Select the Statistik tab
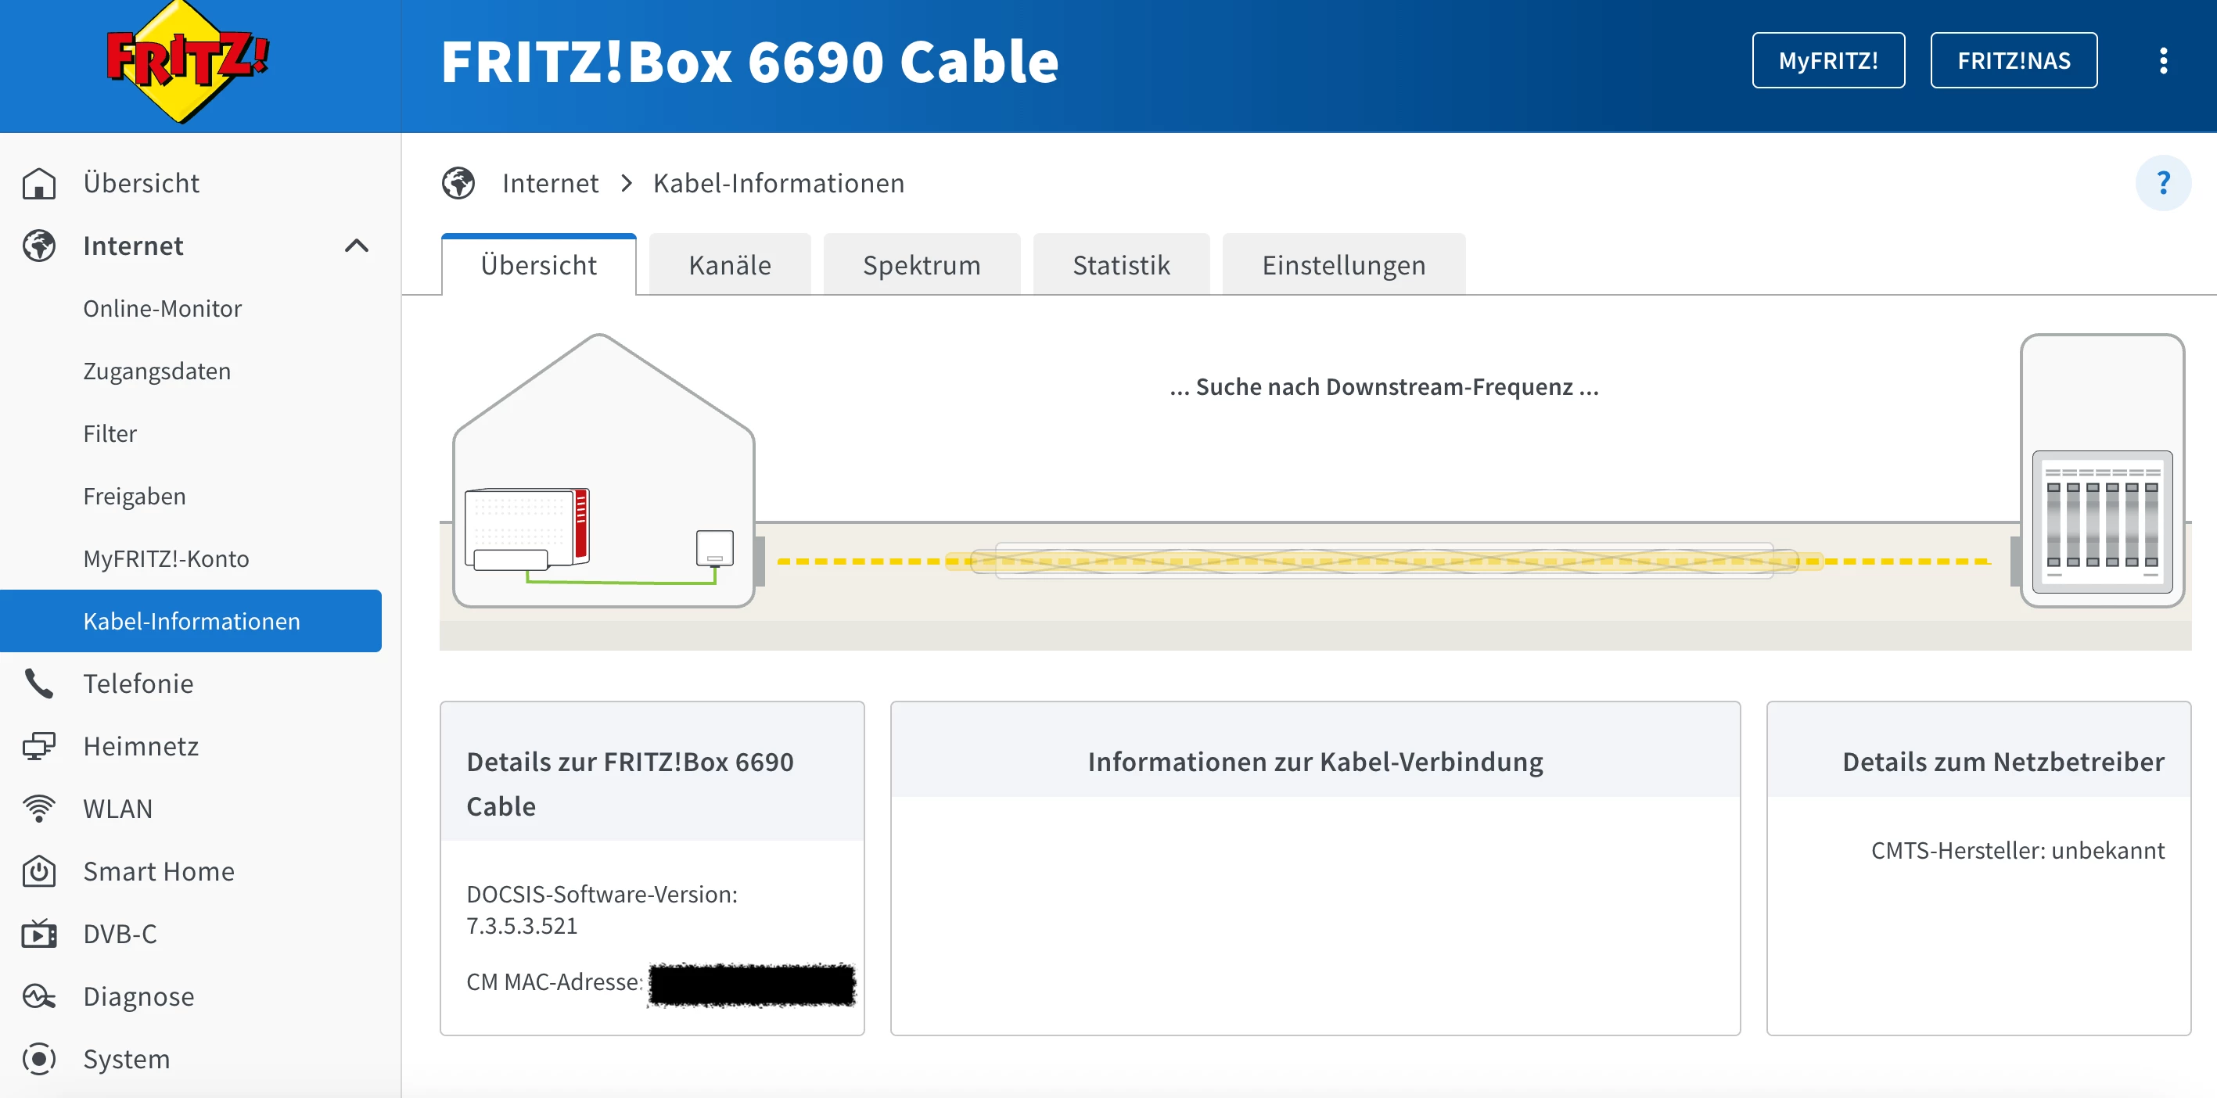This screenshot has height=1098, width=2217. click(1120, 265)
